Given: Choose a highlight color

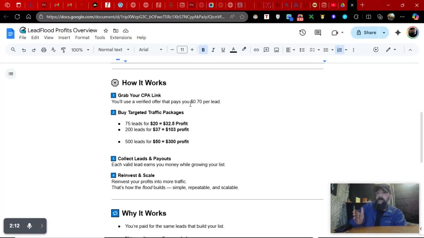Looking at the screenshot, I should point(244,50).
